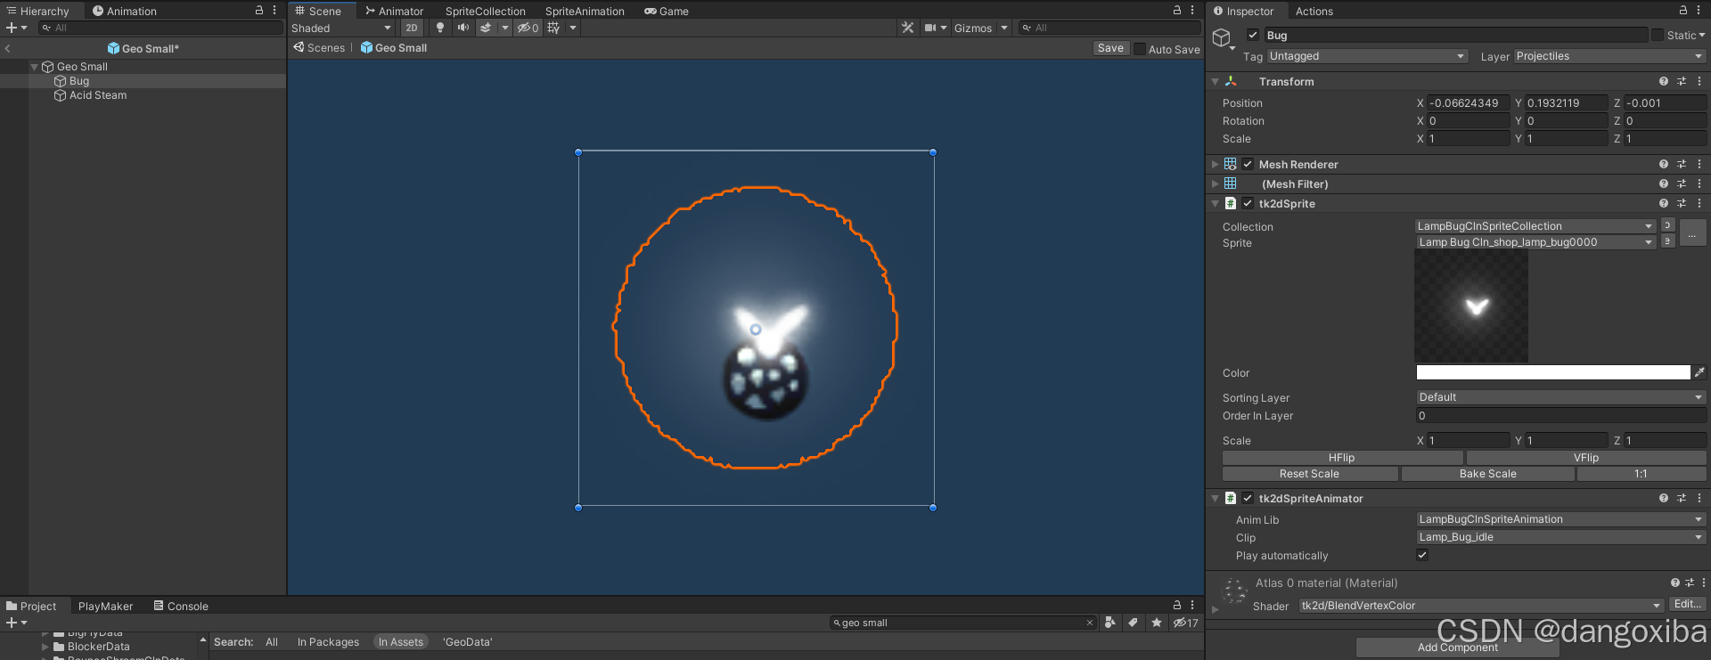The height and width of the screenshot is (660, 1711).
Task: Open tk2dSprite component help icon
Action: click(x=1664, y=203)
